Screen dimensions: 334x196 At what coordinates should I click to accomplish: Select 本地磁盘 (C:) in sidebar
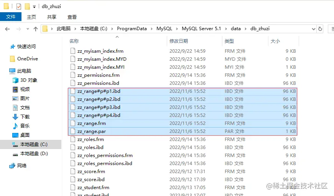34,144
